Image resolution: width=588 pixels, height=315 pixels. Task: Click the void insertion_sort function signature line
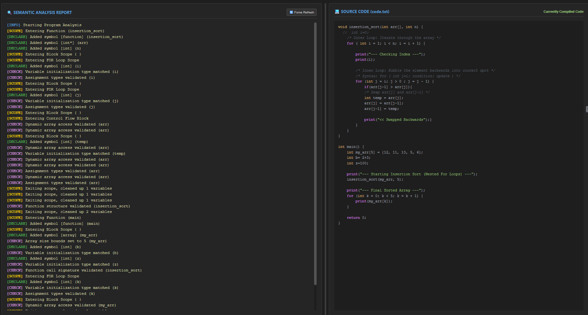point(380,27)
